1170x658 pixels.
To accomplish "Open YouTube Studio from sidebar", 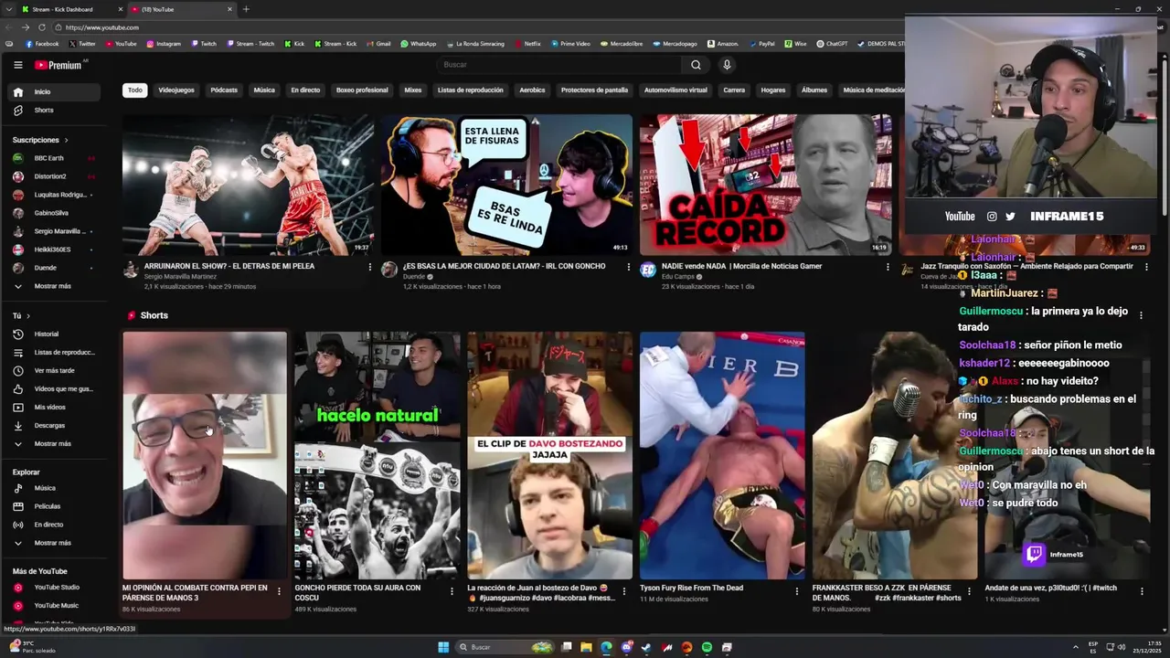I will pos(55,587).
